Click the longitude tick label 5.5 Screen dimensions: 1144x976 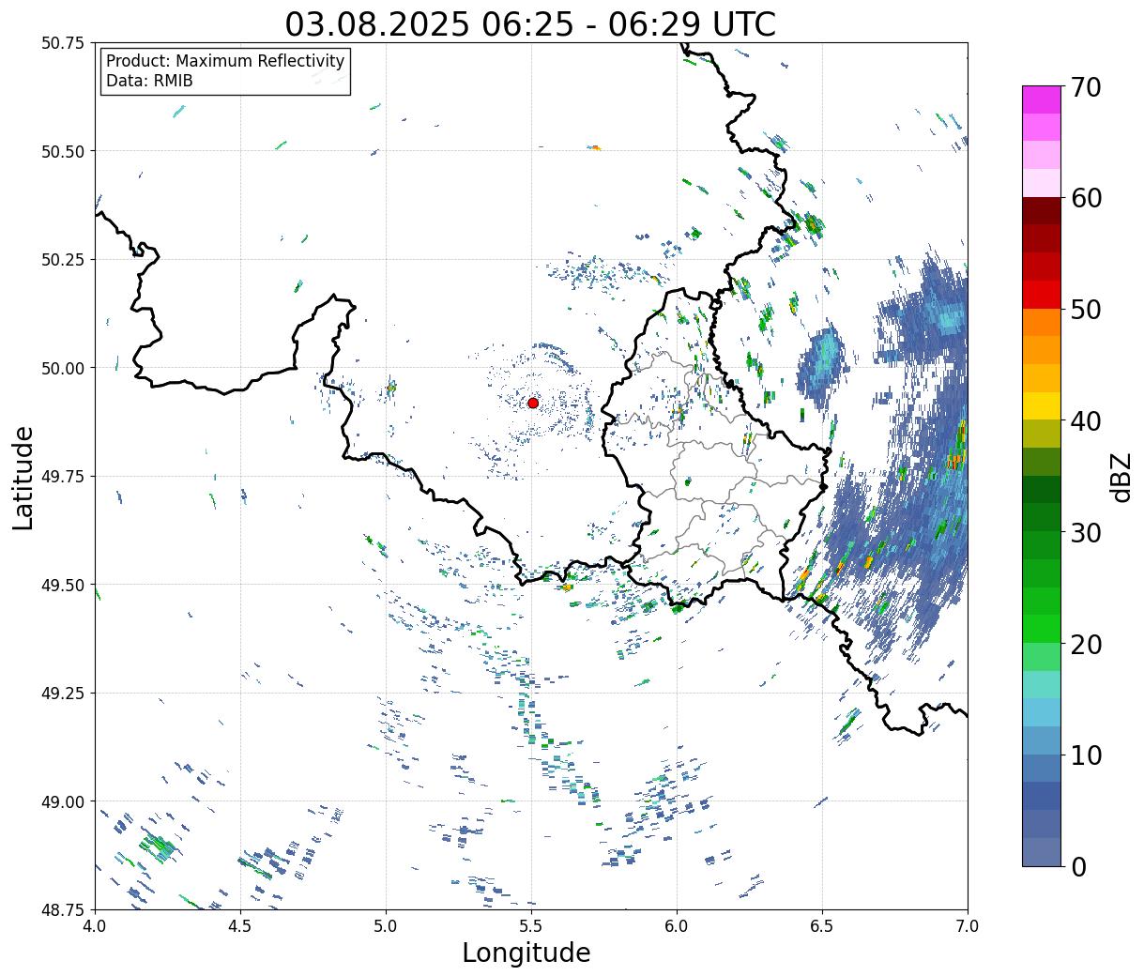coord(531,925)
